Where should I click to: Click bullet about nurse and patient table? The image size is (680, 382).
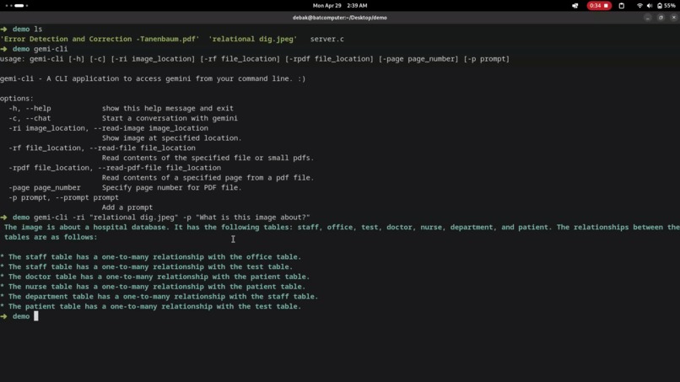[153, 287]
